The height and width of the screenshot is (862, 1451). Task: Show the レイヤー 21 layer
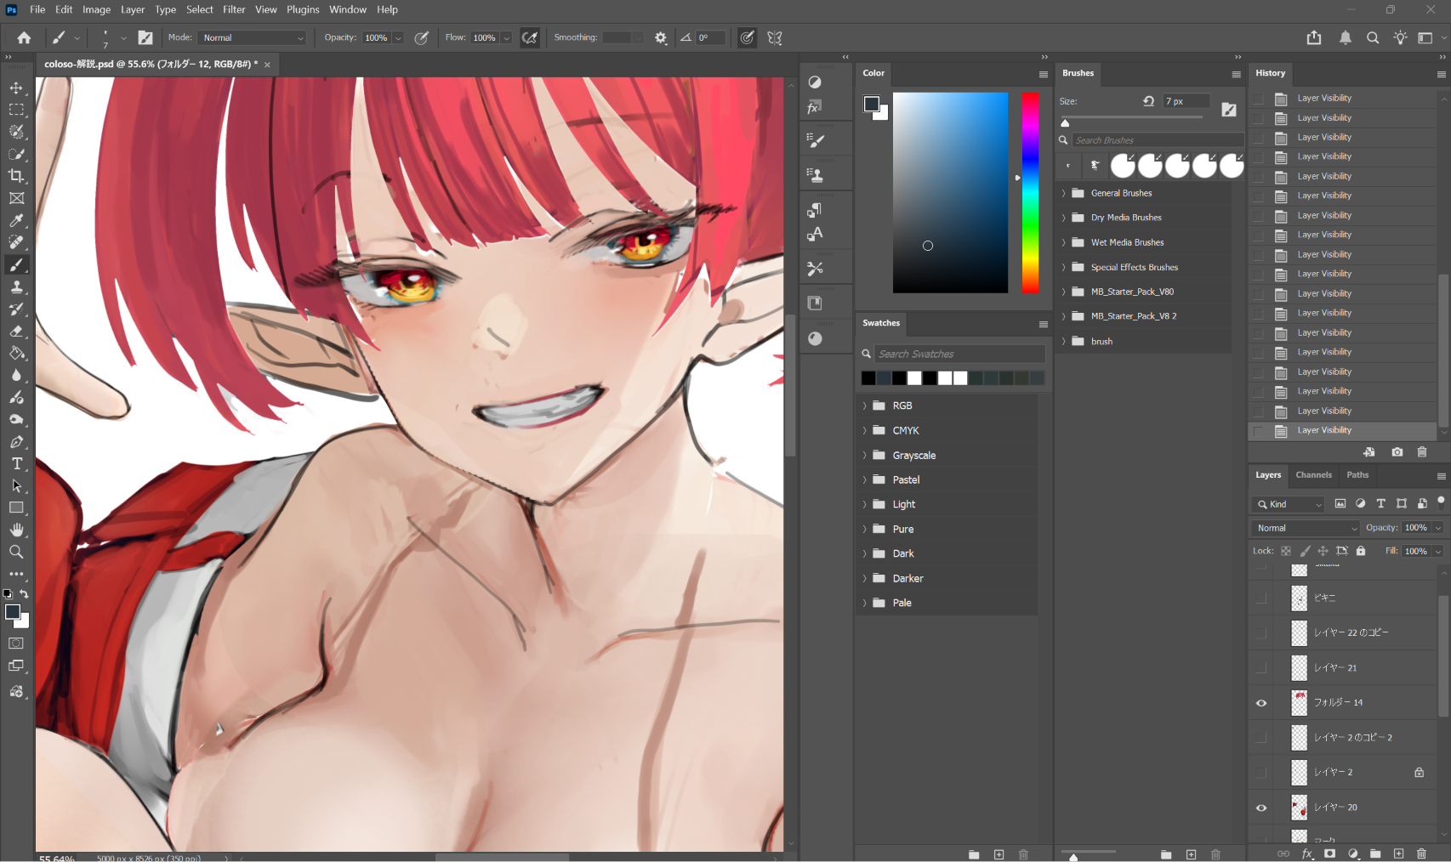(x=1261, y=668)
